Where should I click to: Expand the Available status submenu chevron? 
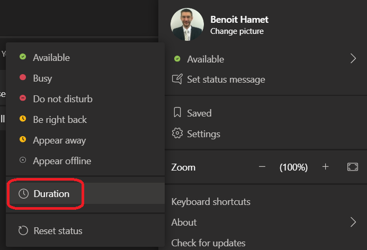(353, 59)
